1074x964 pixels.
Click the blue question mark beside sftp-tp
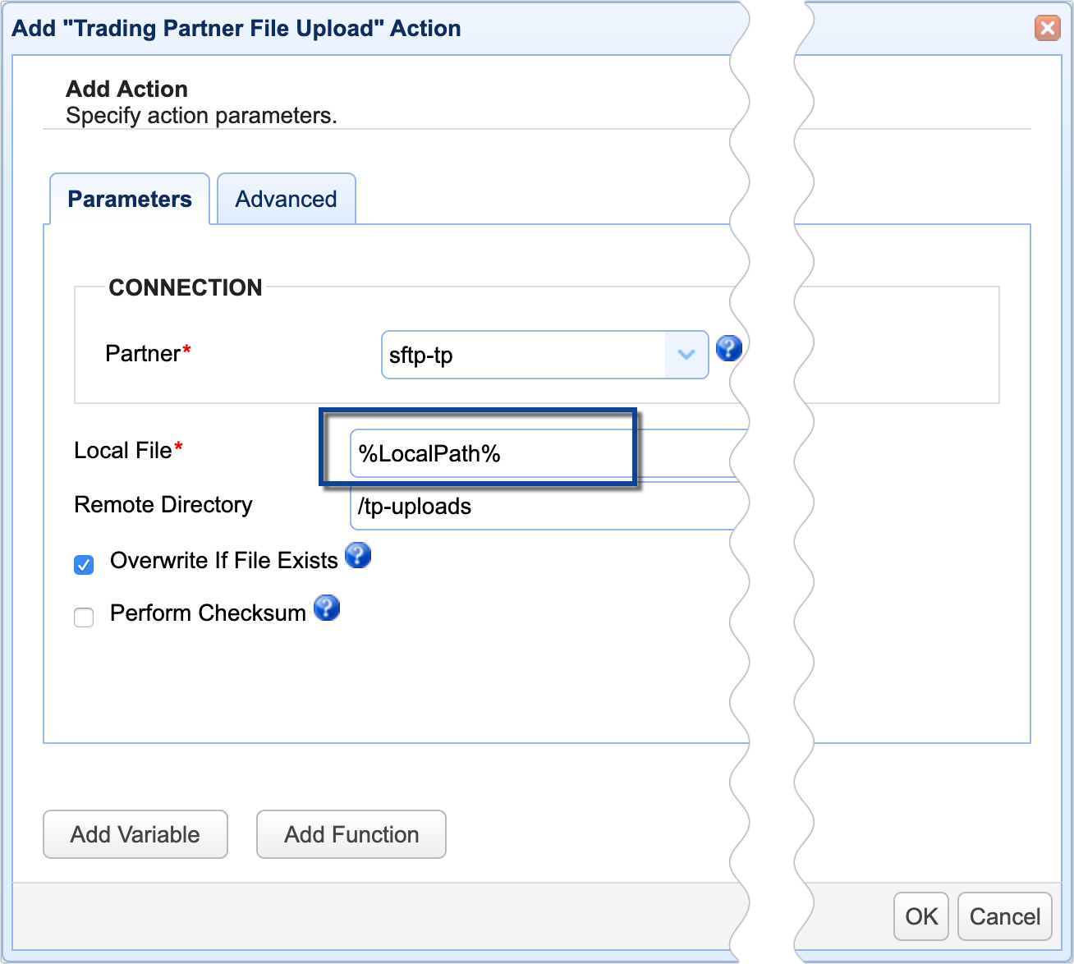coord(728,348)
